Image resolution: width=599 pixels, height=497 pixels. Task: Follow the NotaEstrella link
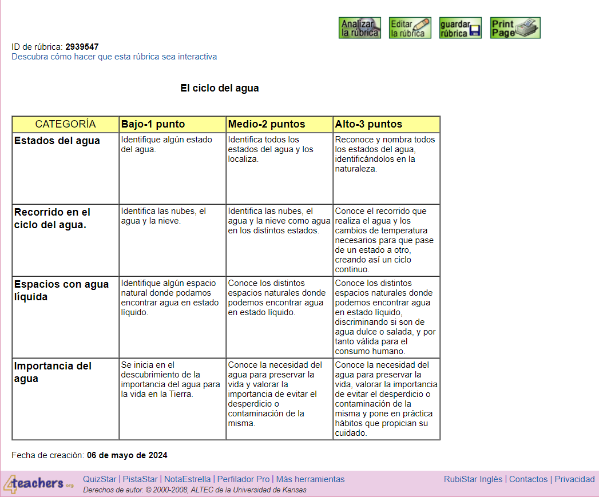pos(187,479)
